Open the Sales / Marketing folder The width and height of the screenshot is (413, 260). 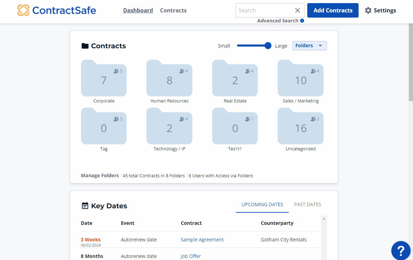tap(300, 79)
